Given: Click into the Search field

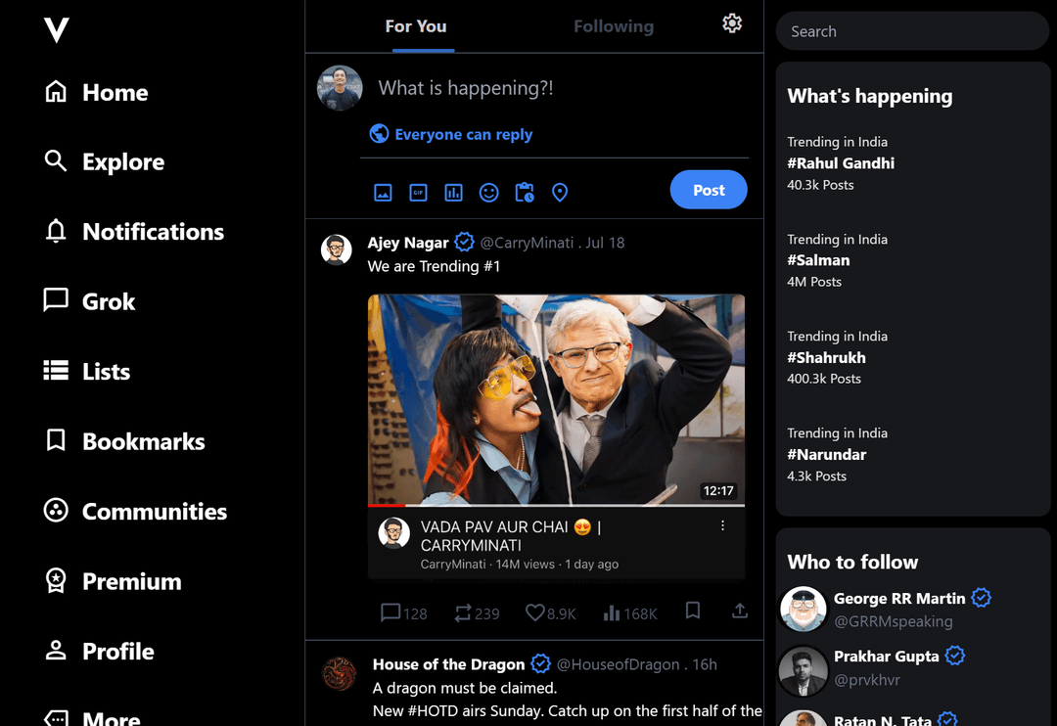Looking at the screenshot, I should point(912,31).
